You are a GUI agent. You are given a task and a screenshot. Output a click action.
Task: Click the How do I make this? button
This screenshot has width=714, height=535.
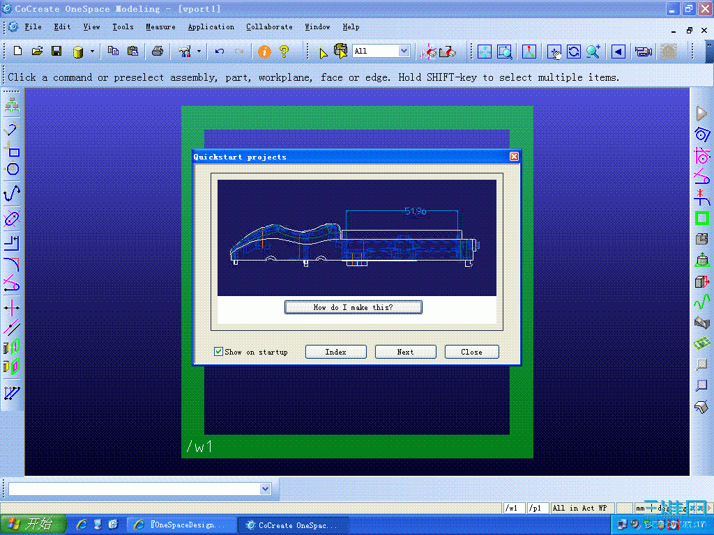[354, 307]
